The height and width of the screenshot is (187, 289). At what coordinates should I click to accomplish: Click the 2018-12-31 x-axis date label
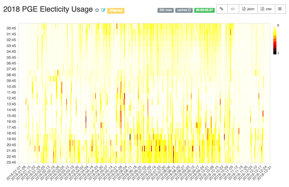pyautogui.click(x=265, y=173)
